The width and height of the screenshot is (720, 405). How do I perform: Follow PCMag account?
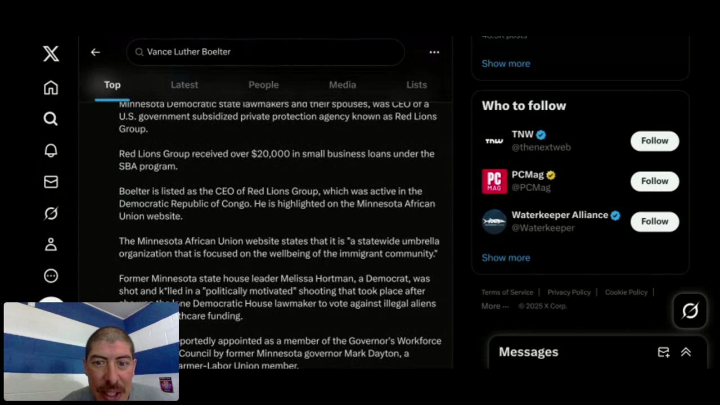[655, 181]
